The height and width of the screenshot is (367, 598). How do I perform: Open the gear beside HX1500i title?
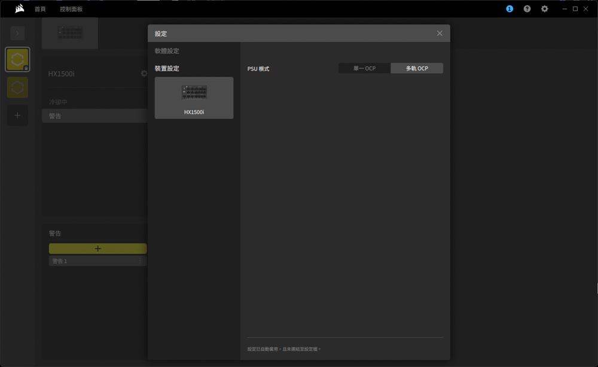(144, 74)
